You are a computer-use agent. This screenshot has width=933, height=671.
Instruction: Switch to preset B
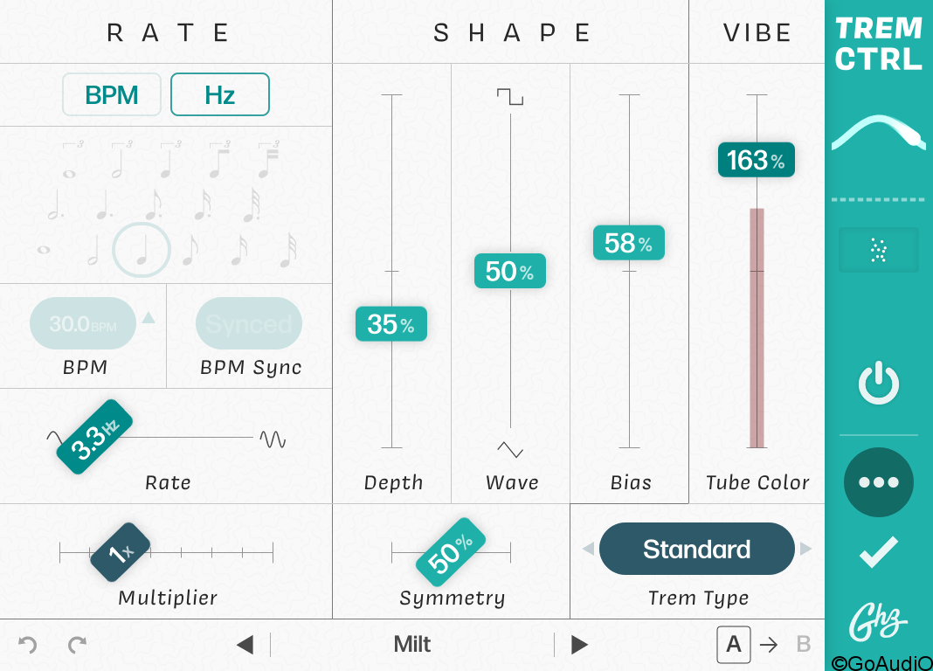click(803, 644)
